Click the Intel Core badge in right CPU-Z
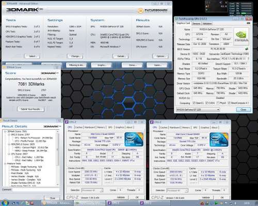The width and height of the screenshot is (258, 206). (219, 140)
